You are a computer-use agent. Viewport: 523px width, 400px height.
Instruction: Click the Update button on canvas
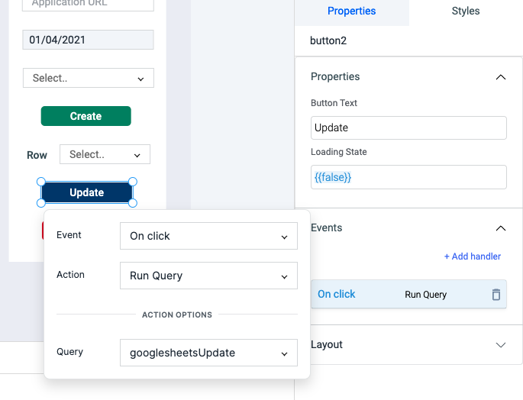[x=87, y=192]
